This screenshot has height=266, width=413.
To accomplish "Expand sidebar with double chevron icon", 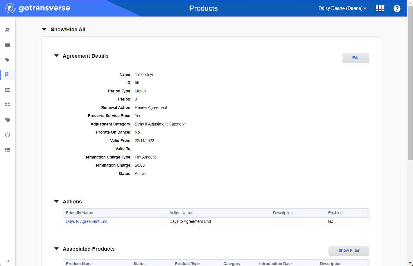I will pyautogui.click(x=8, y=261).
